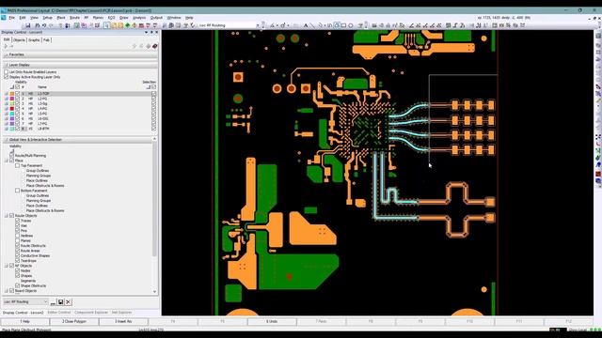602x338 pixels.
Task: Select the L3-Sig layer row
Action: [81, 103]
